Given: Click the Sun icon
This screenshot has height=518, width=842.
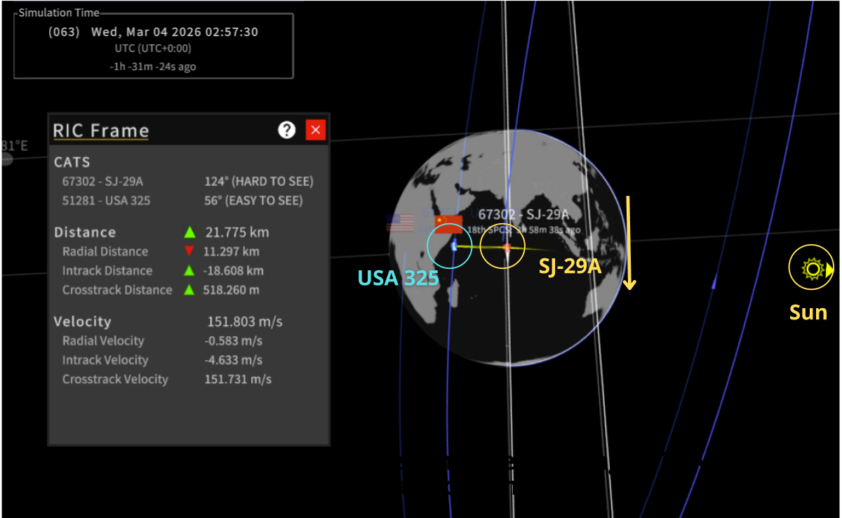Looking at the screenshot, I should [813, 267].
